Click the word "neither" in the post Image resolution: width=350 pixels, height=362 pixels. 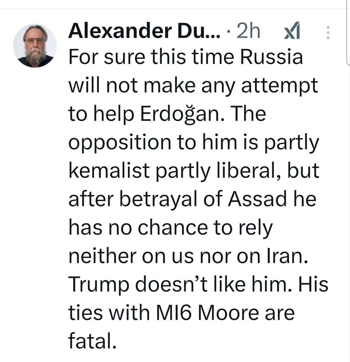tap(102, 256)
